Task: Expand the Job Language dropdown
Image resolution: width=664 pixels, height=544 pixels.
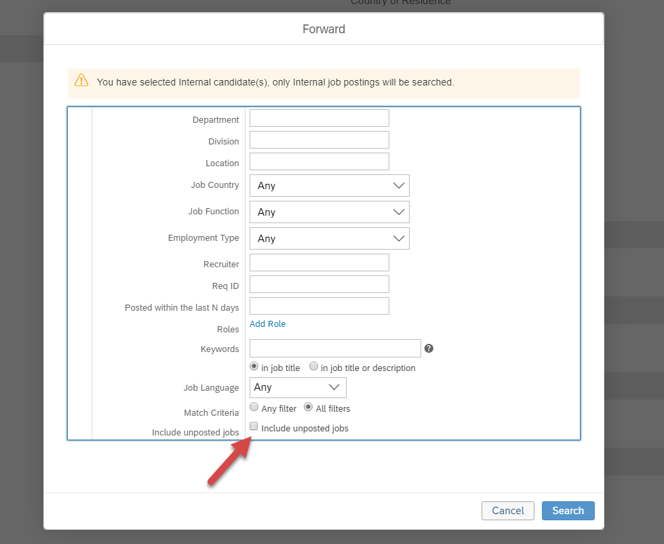Action: click(x=298, y=387)
